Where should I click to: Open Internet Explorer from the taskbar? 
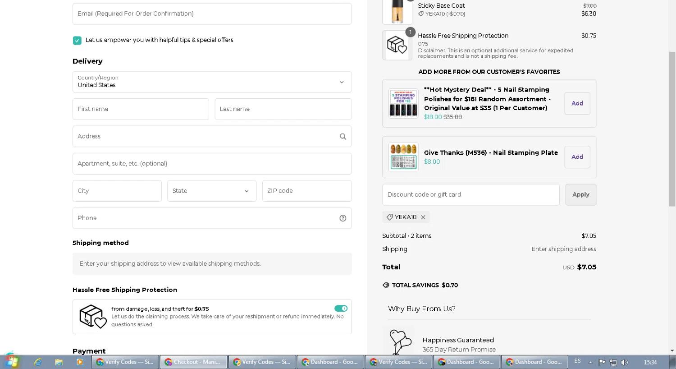[38, 362]
